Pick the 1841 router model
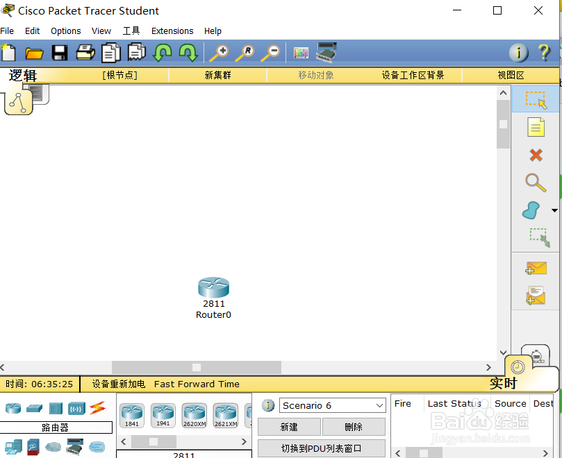 (x=132, y=416)
